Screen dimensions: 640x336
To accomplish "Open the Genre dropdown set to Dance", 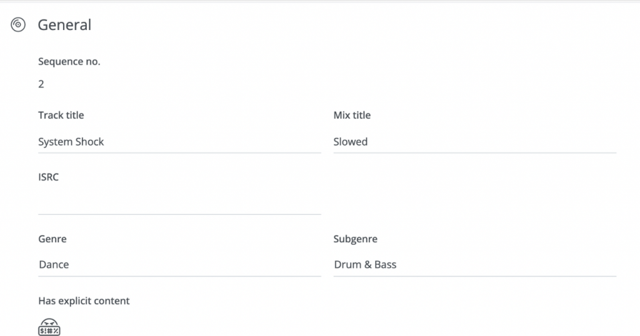I will pos(179,265).
